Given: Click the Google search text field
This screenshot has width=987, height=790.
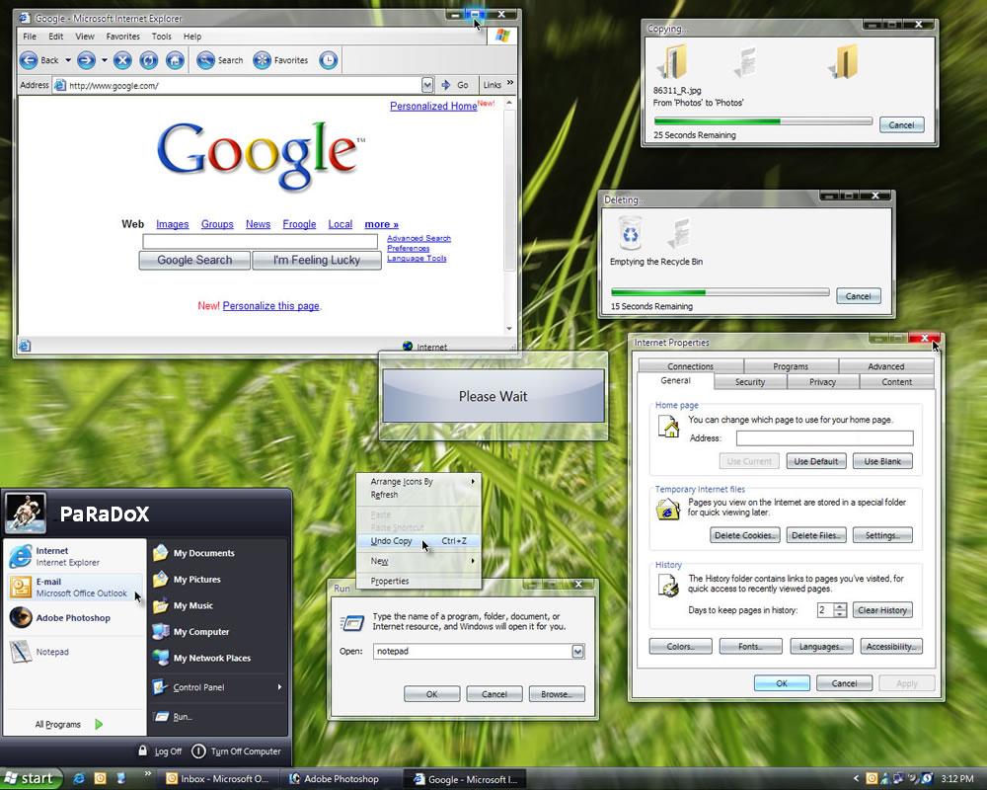Looking at the screenshot, I should pyautogui.click(x=260, y=242).
